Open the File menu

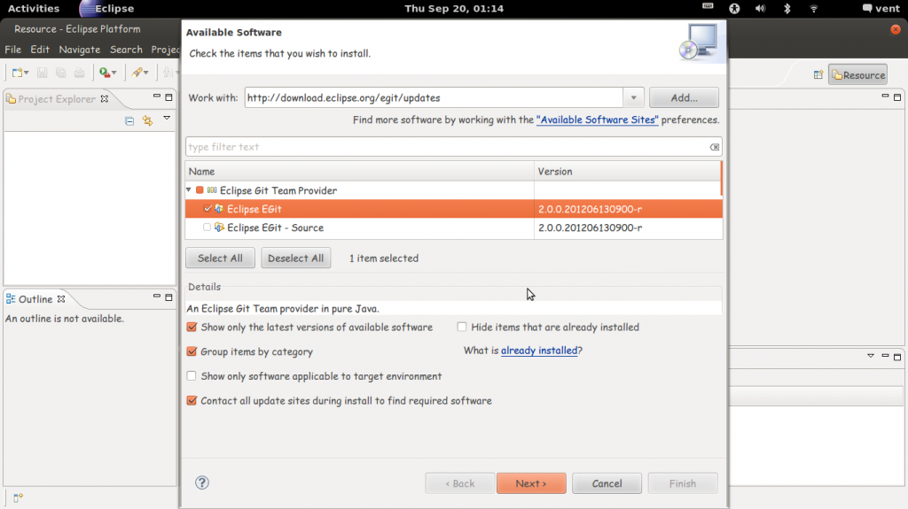pyautogui.click(x=12, y=50)
